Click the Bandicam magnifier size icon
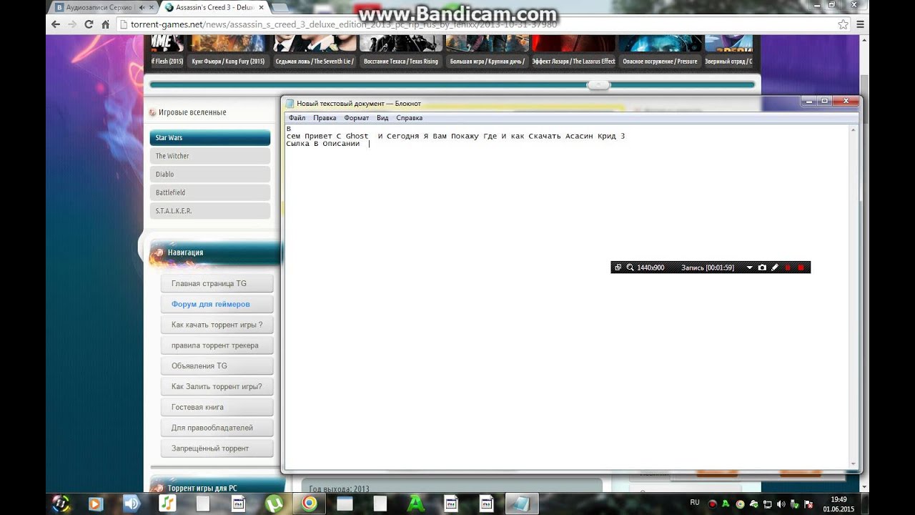The width and height of the screenshot is (915, 515). (630, 268)
